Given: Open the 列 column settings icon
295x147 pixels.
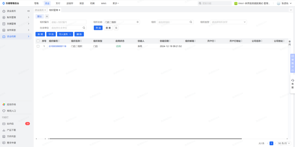Looking at the screenshot, I should [289, 43].
